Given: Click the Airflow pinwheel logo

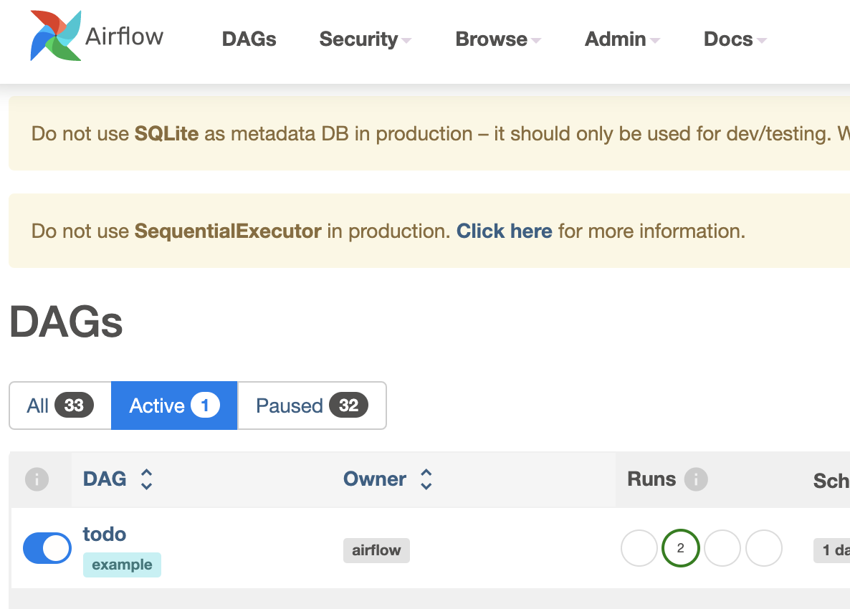Looking at the screenshot, I should pos(55,36).
